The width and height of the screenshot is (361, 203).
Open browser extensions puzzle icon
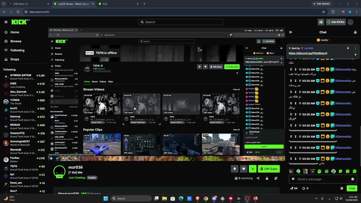click(x=333, y=12)
